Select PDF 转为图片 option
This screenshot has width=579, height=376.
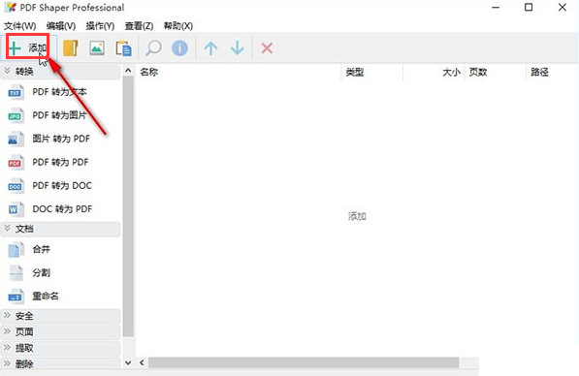tap(59, 115)
